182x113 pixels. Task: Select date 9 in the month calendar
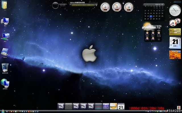[x=157, y=11]
